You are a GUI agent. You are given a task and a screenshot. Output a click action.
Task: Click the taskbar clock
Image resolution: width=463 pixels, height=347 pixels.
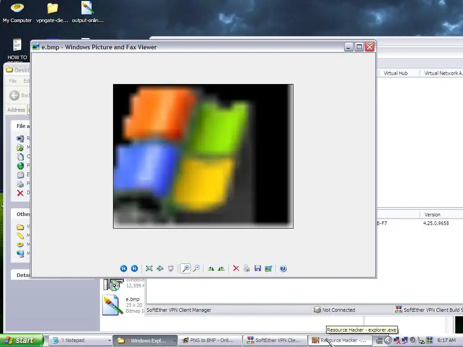click(446, 340)
